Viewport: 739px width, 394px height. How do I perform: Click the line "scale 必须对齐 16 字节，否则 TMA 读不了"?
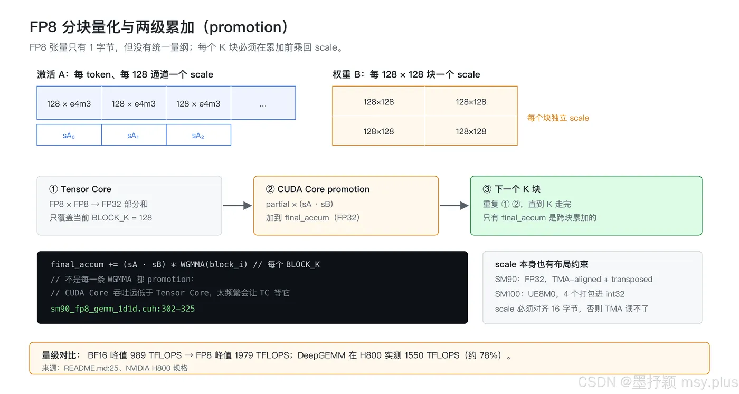572,309
